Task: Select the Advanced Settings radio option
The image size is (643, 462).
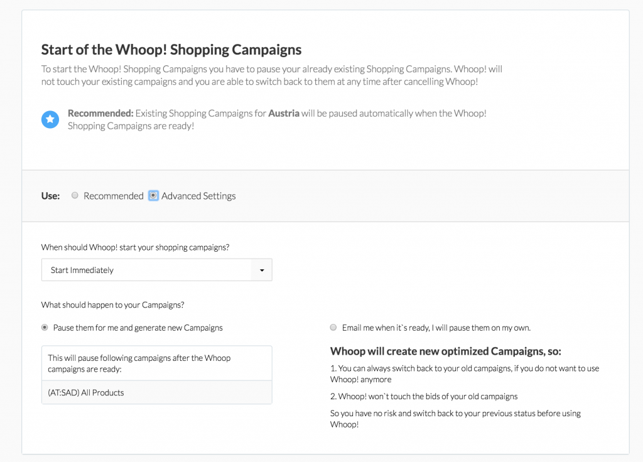Action: click(x=153, y=196)
